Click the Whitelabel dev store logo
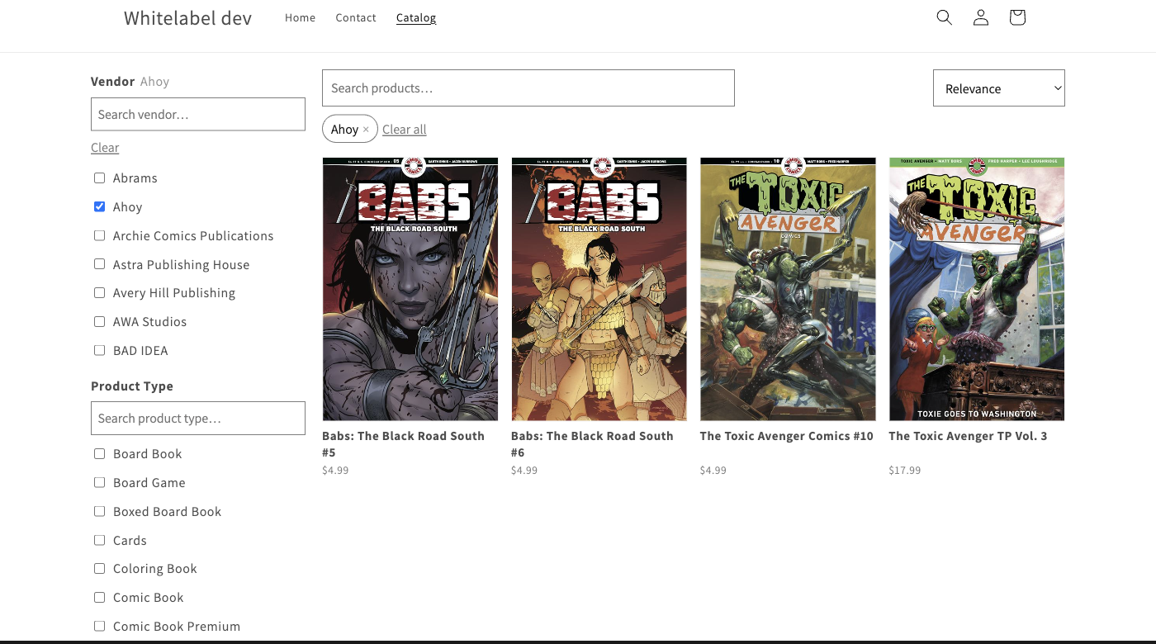 [188, 17]
